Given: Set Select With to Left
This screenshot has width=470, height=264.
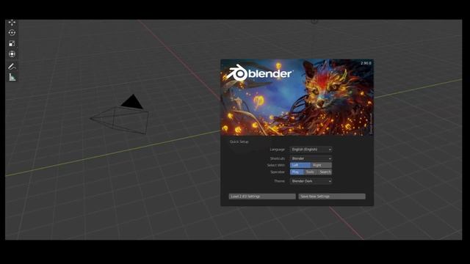Looking at the screenshot, I should click(x=300, y=165).
